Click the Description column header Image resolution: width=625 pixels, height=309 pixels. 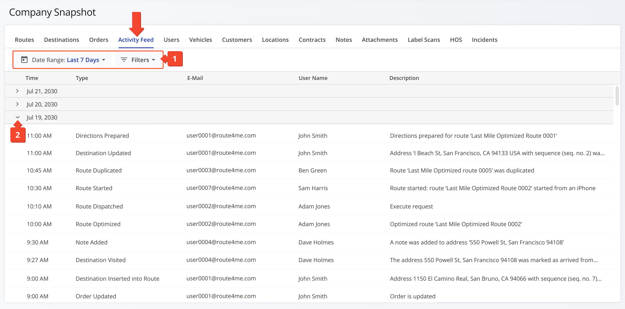(404, 78)
